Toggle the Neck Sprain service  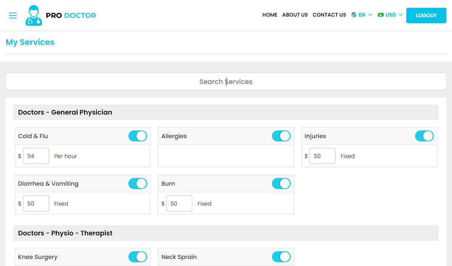point(281,257)
